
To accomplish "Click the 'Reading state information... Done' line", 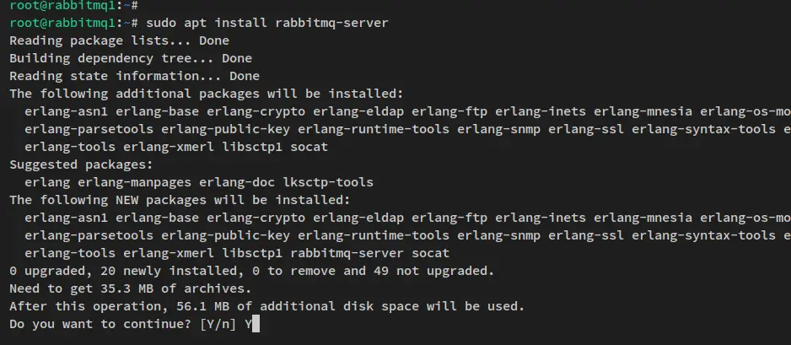I will 134,76.
